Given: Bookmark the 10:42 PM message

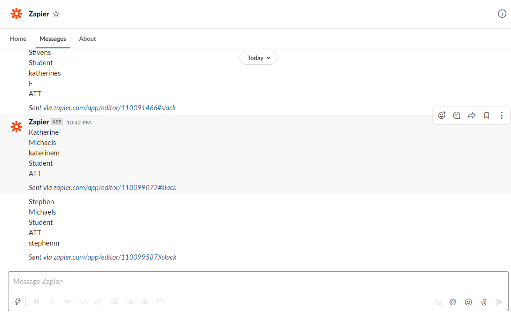Looking at the screenshot, I should pos(487,115).
